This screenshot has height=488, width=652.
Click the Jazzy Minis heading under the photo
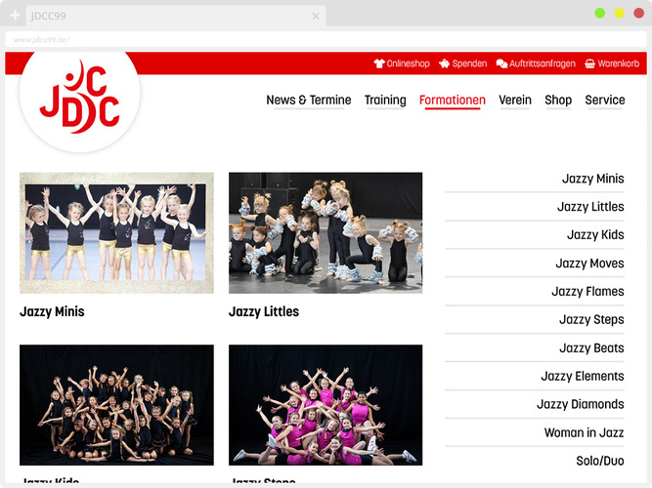point(52,312)
